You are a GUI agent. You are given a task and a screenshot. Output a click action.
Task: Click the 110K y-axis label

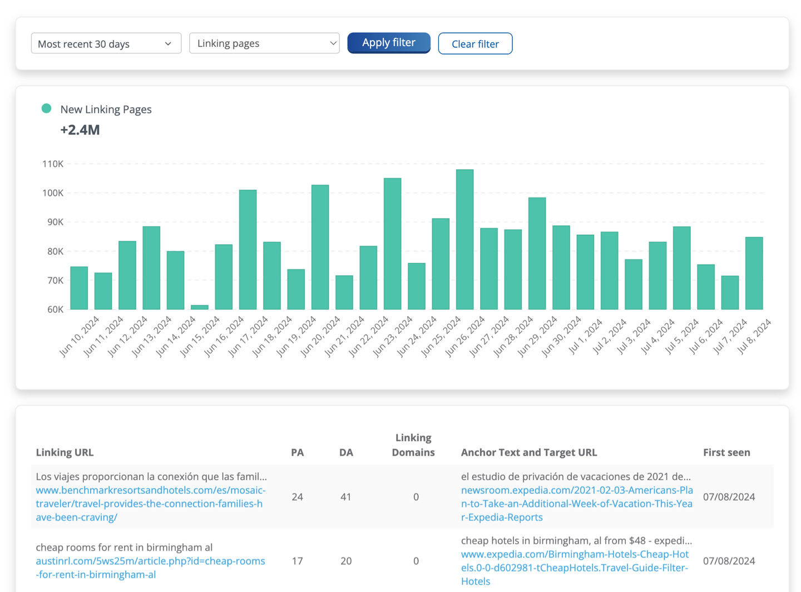(53, 164)
